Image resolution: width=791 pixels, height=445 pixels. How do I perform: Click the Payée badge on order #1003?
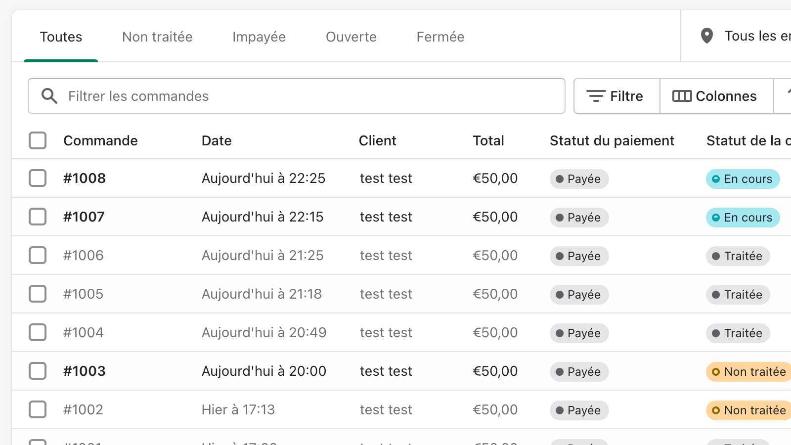coord(579,371)
